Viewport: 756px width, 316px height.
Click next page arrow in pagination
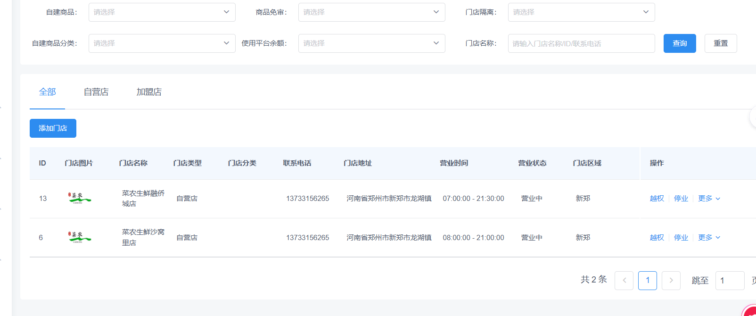[x=671, y=281]
